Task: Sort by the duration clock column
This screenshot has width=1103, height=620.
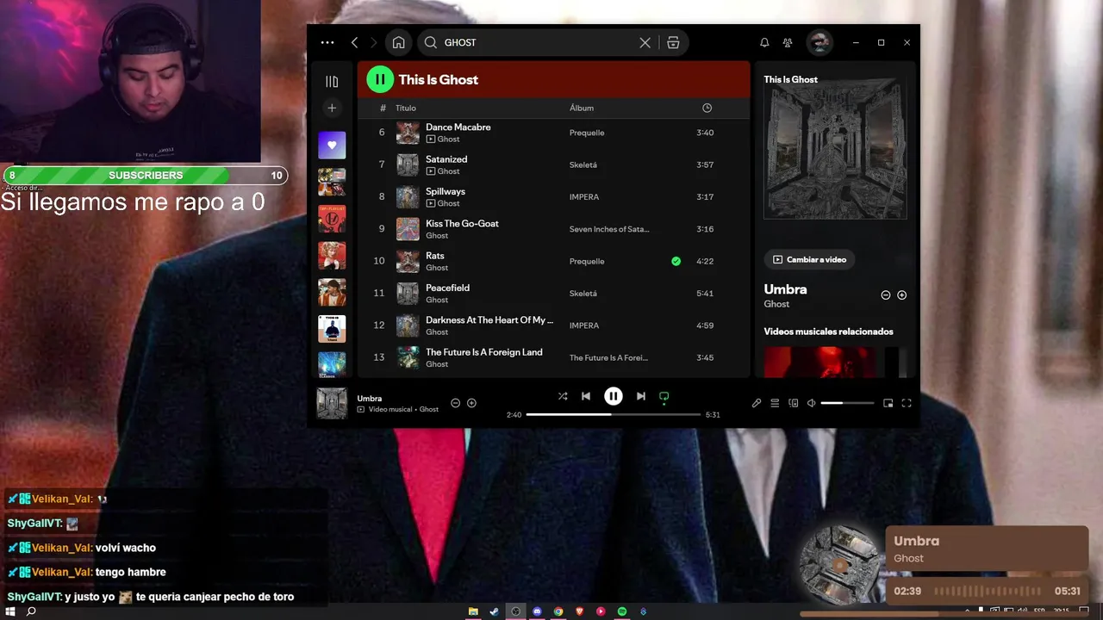Action: (x=707, y=108)
